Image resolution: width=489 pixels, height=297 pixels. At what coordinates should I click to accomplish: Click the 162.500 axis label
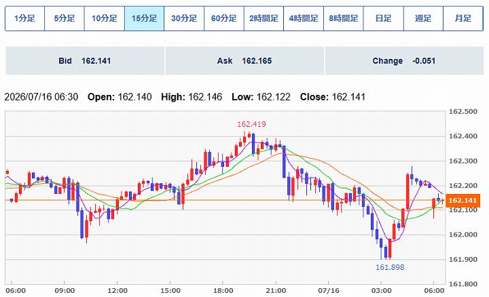click(x=463, y=111)
